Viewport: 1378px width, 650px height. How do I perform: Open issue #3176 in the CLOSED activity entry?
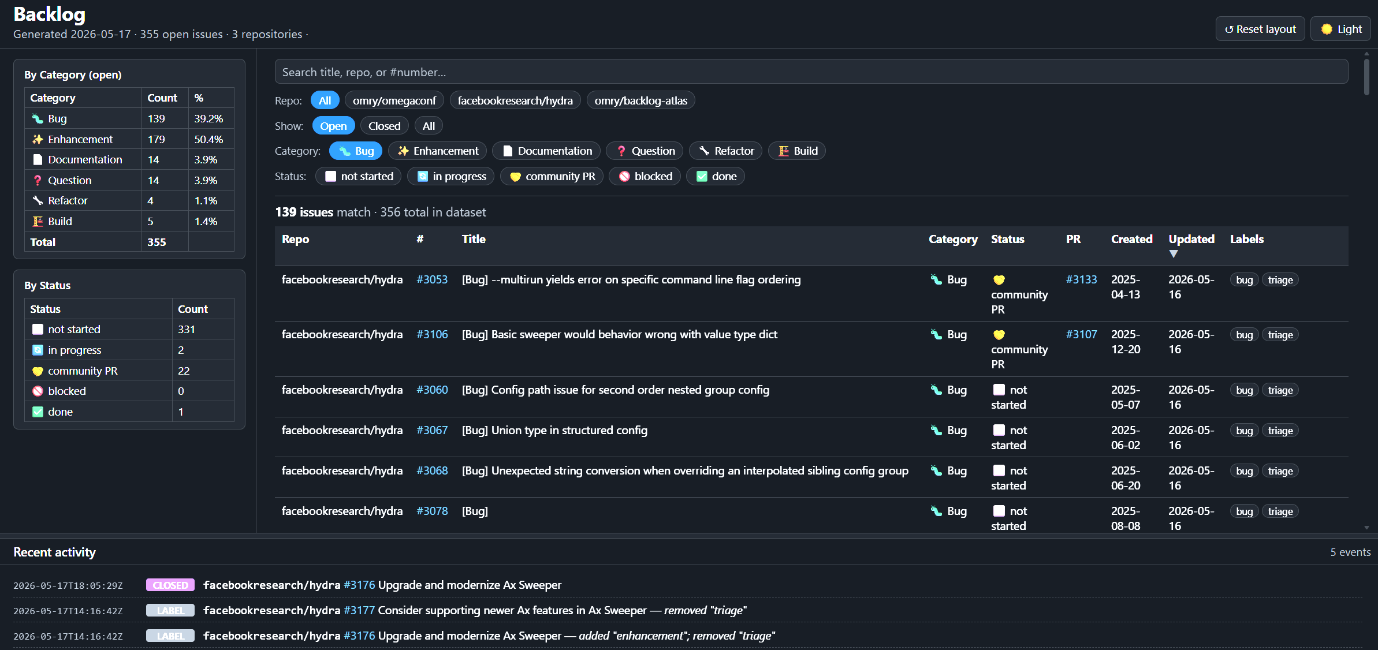[359, 585]
